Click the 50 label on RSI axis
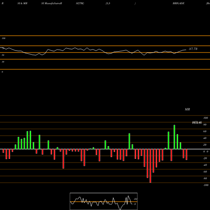The width and height of the screenshot is (210, 210). click(x=3, y=55)
